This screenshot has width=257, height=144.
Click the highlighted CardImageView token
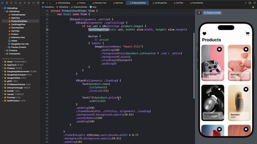click(98, 30)
